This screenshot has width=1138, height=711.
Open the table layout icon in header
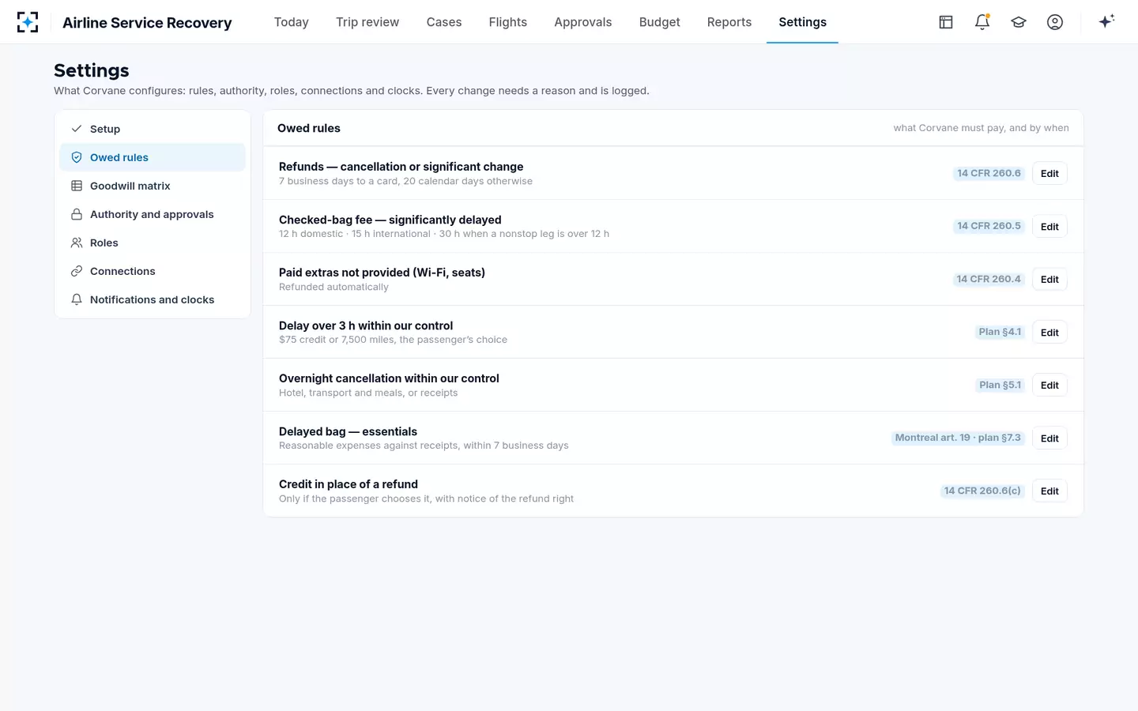coord(946,22)
